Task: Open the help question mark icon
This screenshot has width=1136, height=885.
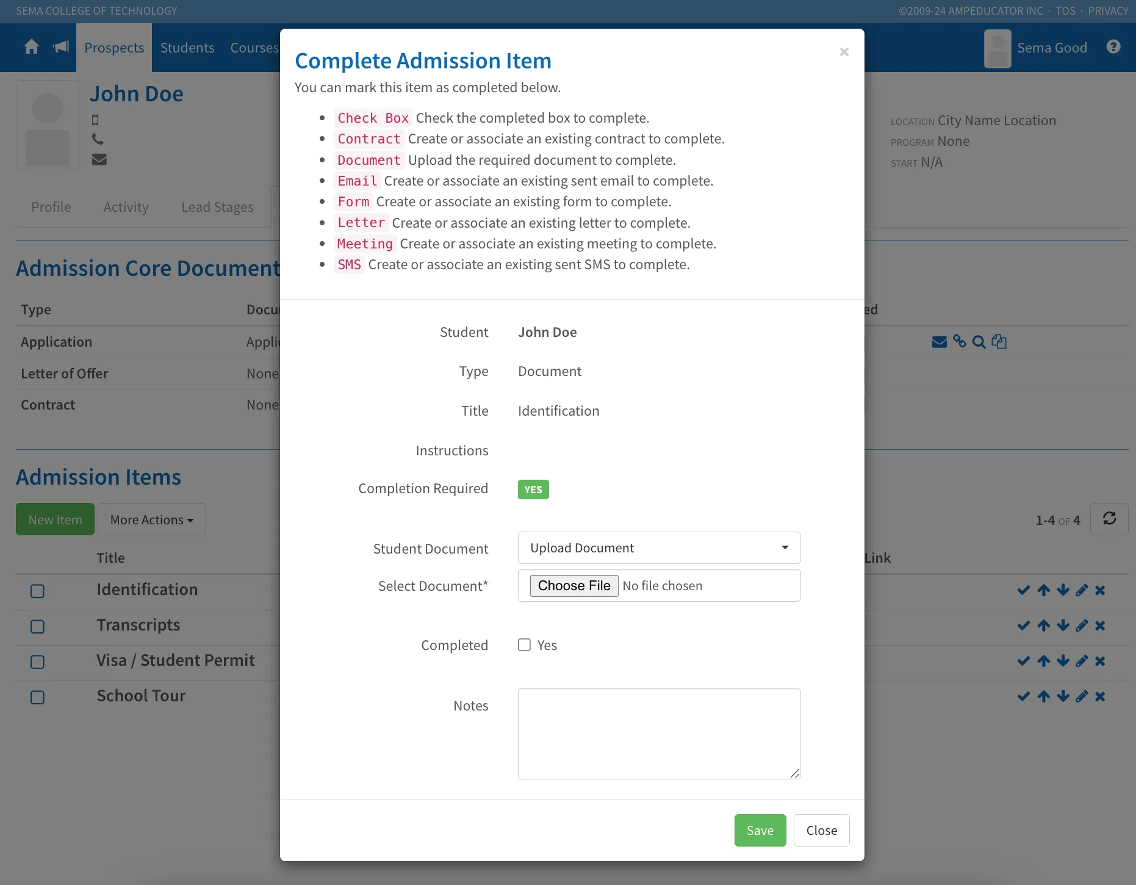Action: [x=1113, y=47]
